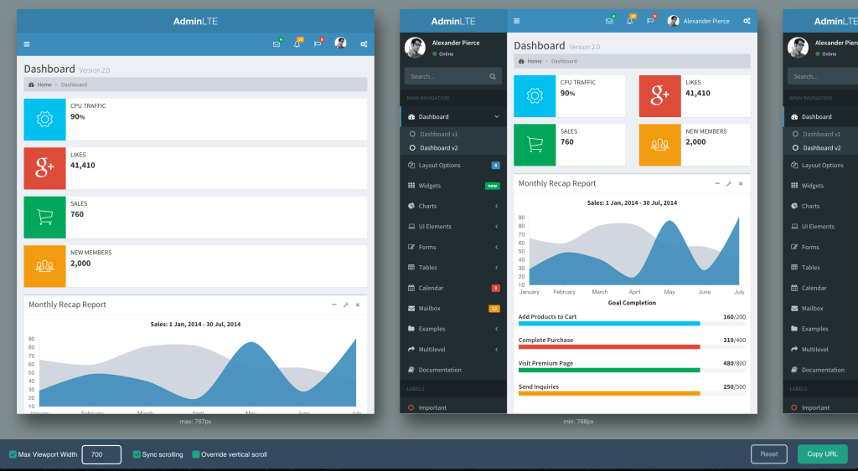Toggle the Max Viewport Width checkbox

pos(13,454)
